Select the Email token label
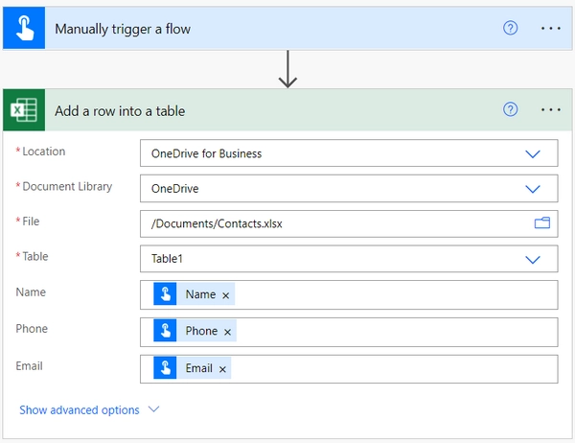The image size is (575, 443). coord(198,368)
